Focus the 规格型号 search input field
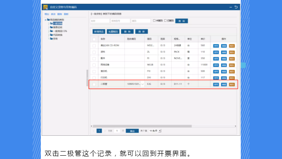282x159 pixels. 120,21
